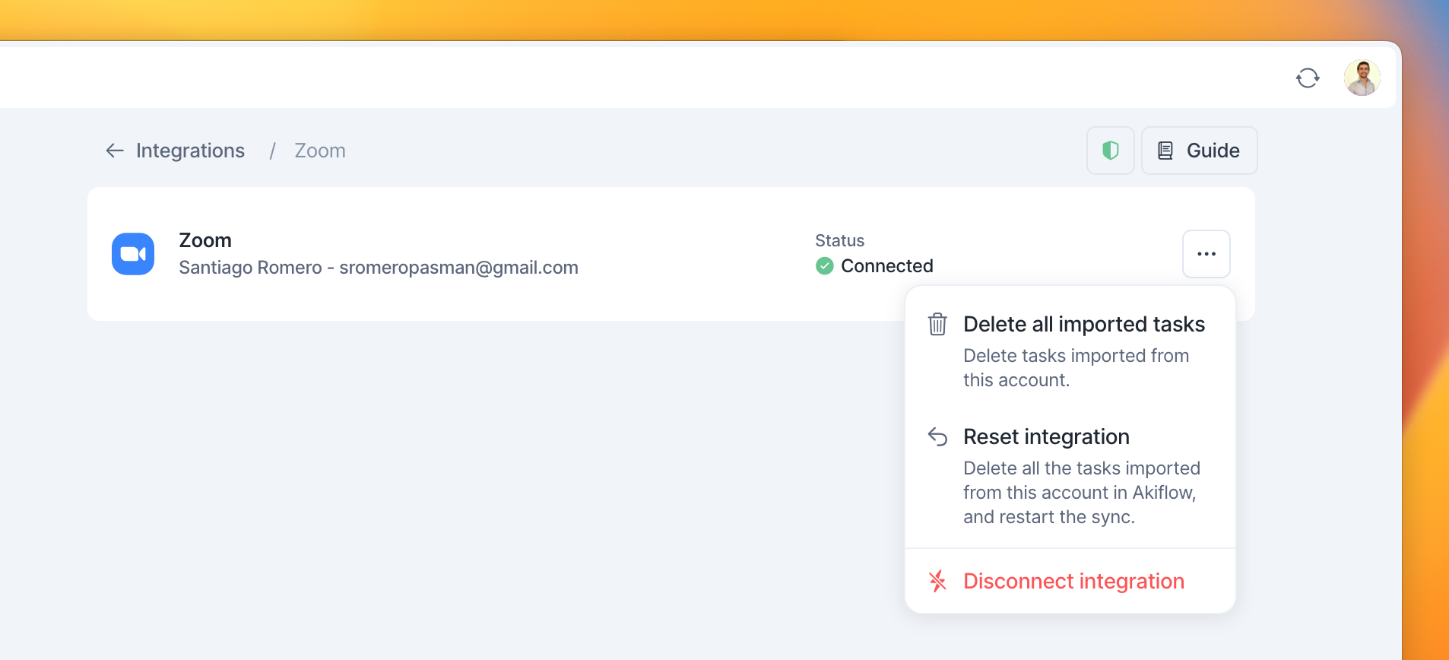Image resolution: width=1449 pixels, height=660 pixels.
Task: Navigate to Integrations breadcrumb
Action: [x=190, y=151]
